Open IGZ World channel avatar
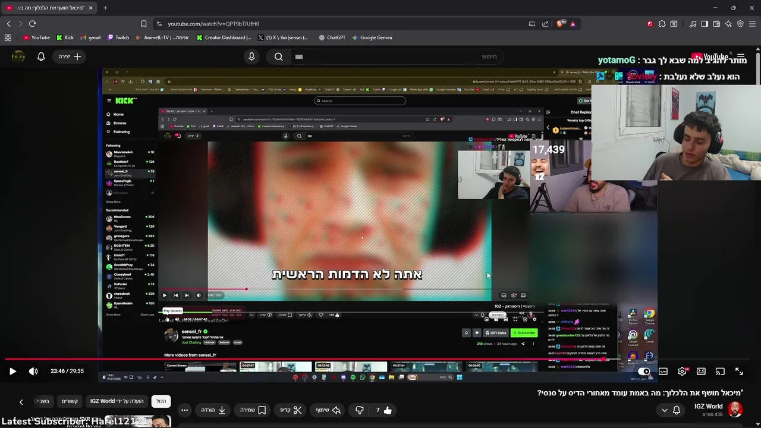Image resolution: width=761 pixels, height=428 pixels. 735,410
